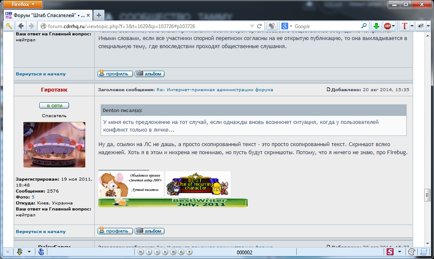Click the red S icon in add-on bar
The image size is (434, 259).
[390, 252]
